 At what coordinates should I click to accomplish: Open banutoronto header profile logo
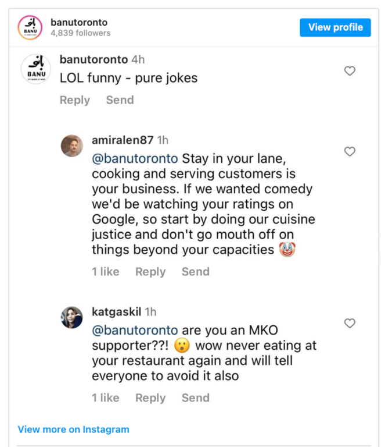point(30,27)
